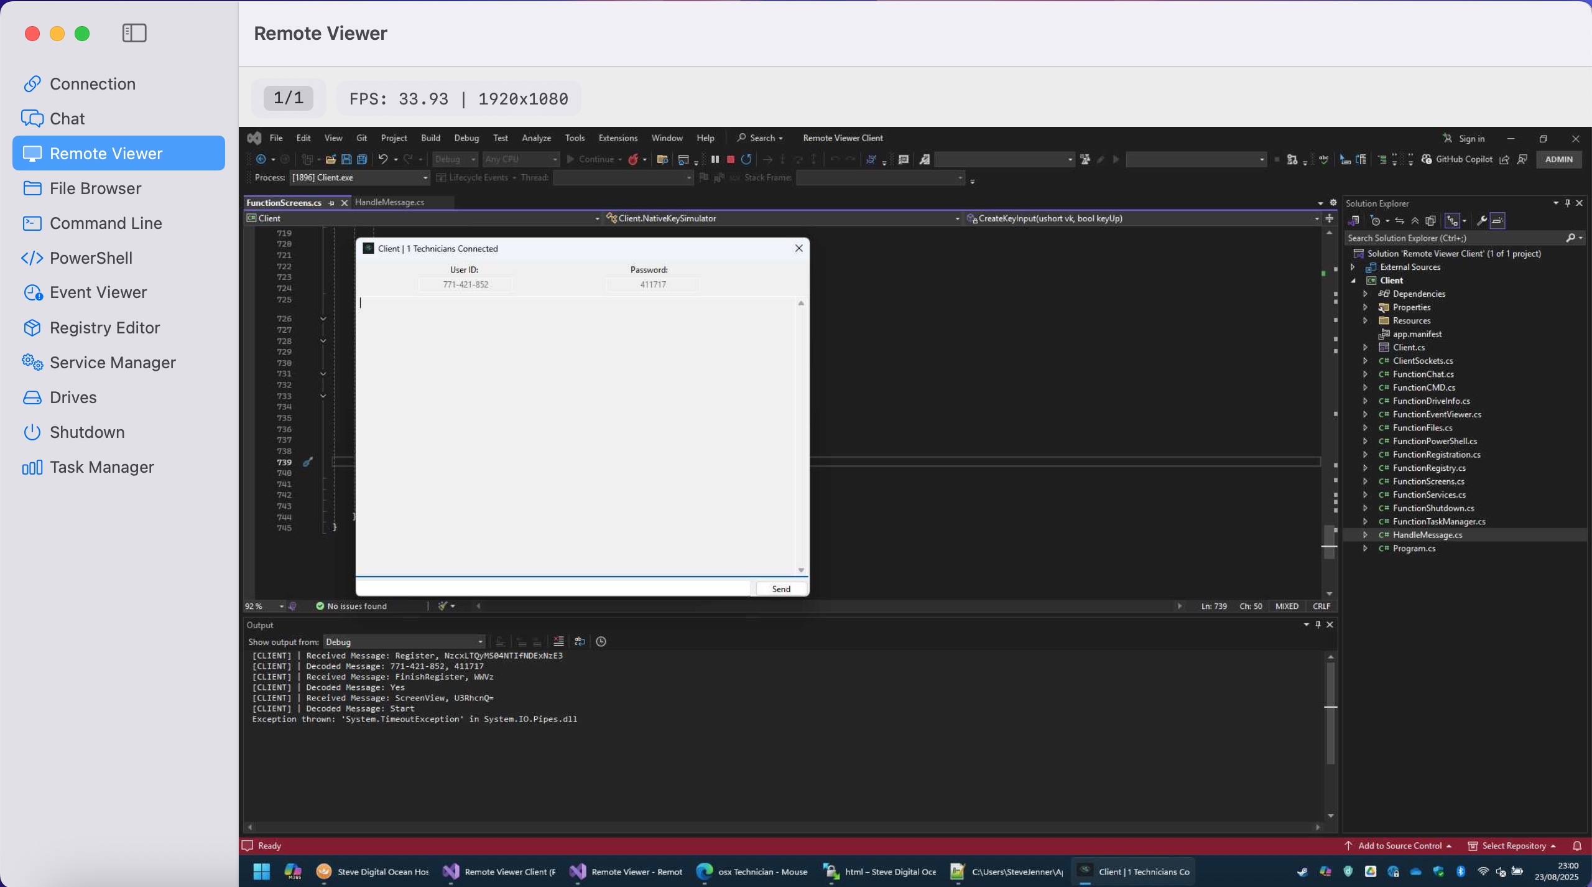Open Show output from Debug dropdown
The image size is (1592, 887).
404,642
